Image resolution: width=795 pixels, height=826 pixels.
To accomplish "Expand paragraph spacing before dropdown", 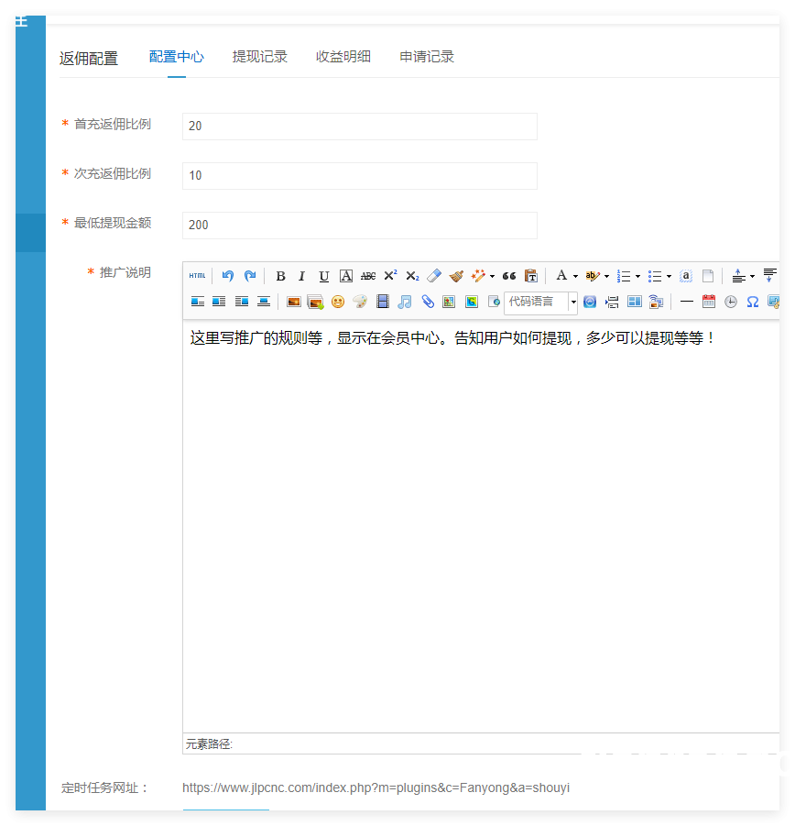I will click(x=752, y=276).
